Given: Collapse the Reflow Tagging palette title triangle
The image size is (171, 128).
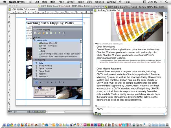Looking at the screenshot, I should click(34, 30).
